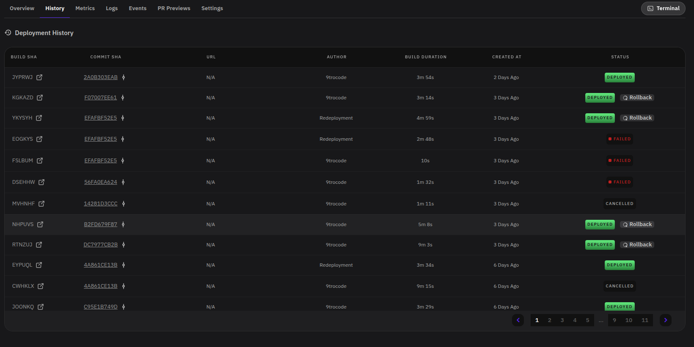This screenshot has height=347, width=694.
Task: Click the DEPLOYED badge for JYPRWJ
Action: coord(620,77)
